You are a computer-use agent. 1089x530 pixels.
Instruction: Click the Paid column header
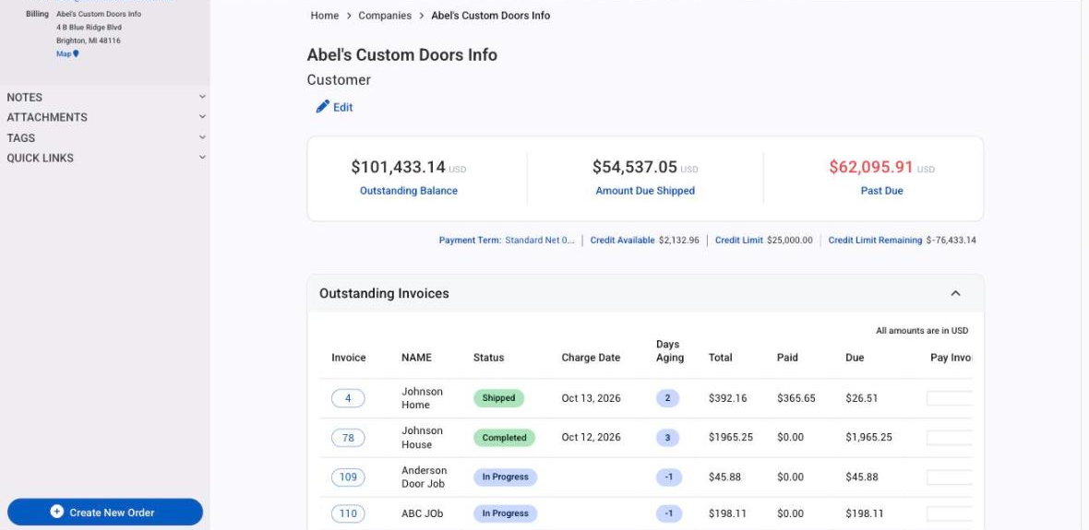(x=787, y=358)
